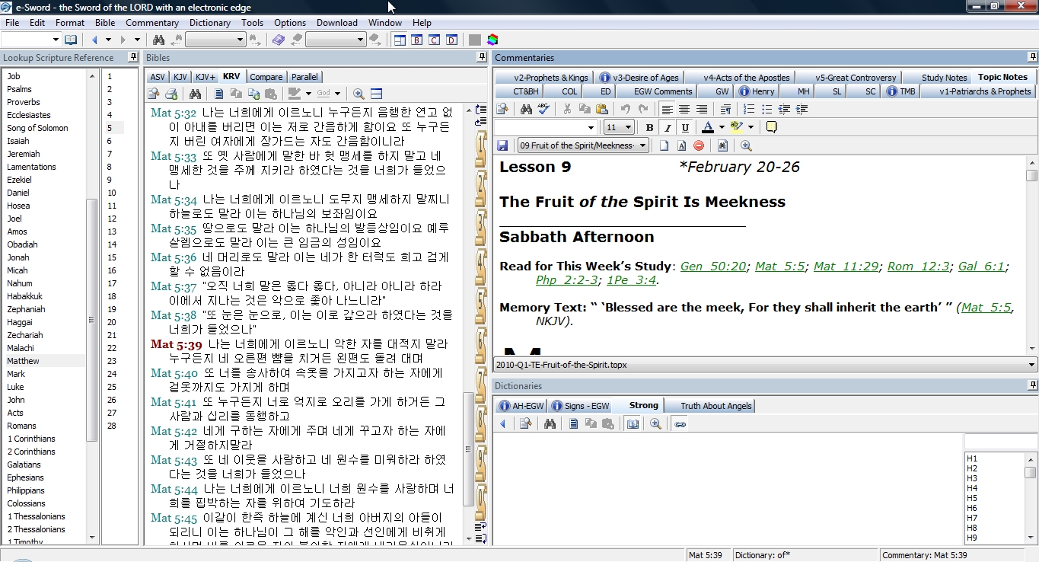This screenshot has height=562, width=1039.
Task: Toggle Bold formatting in Commentaries editor
Action: [649, 127]
